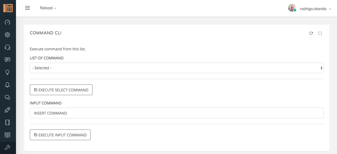Open the dashboard speedometer icon in sidebar

tap(7, 22)
